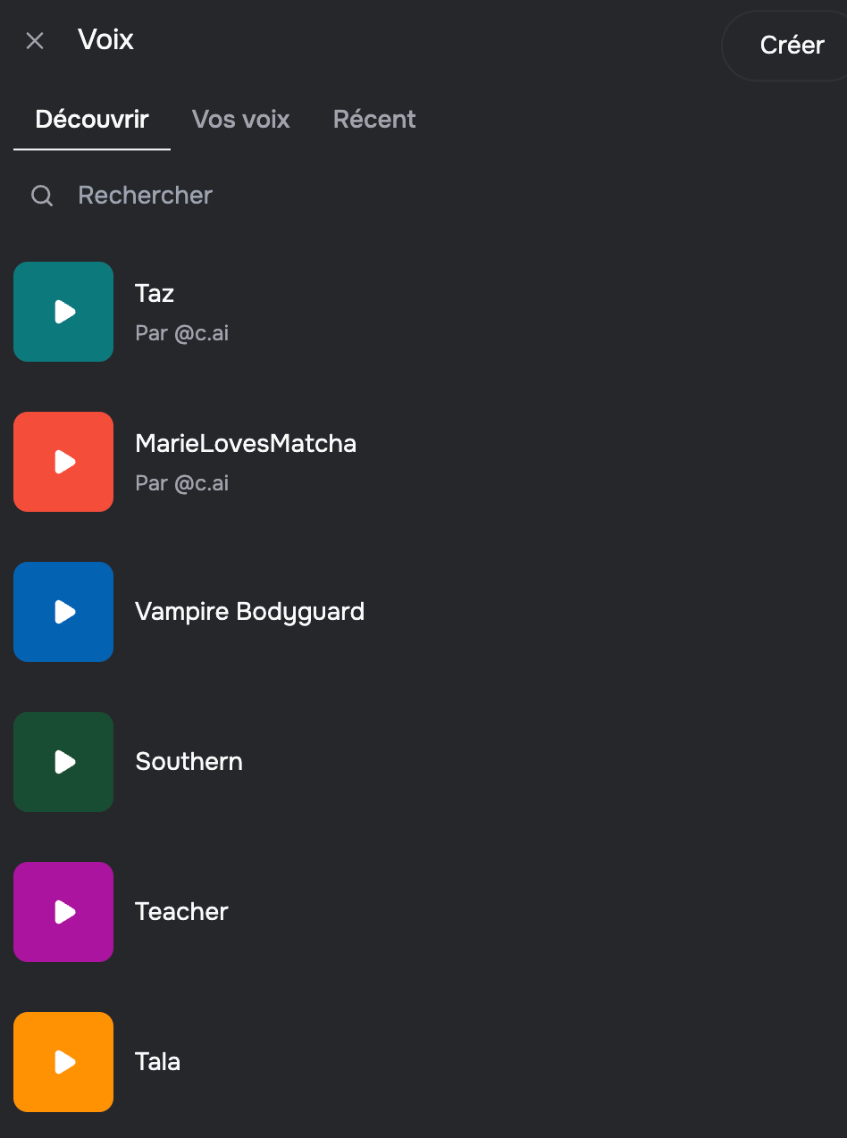Close the Voix panel with X
Screen dimensions: 847x1138
click(x=35, y=40)
